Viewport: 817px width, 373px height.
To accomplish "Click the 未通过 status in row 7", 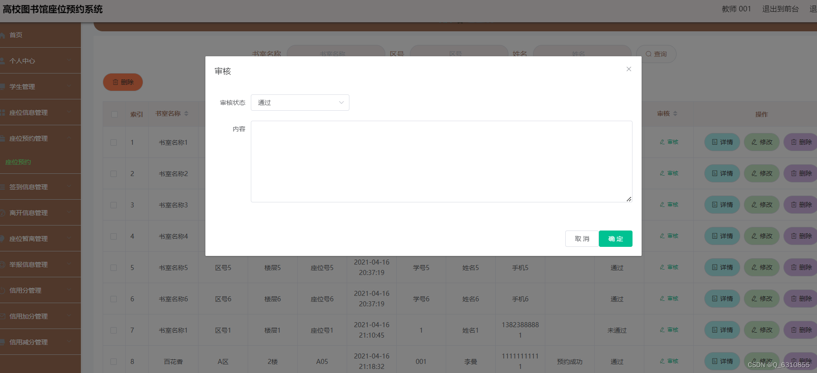I will [617, 330].
